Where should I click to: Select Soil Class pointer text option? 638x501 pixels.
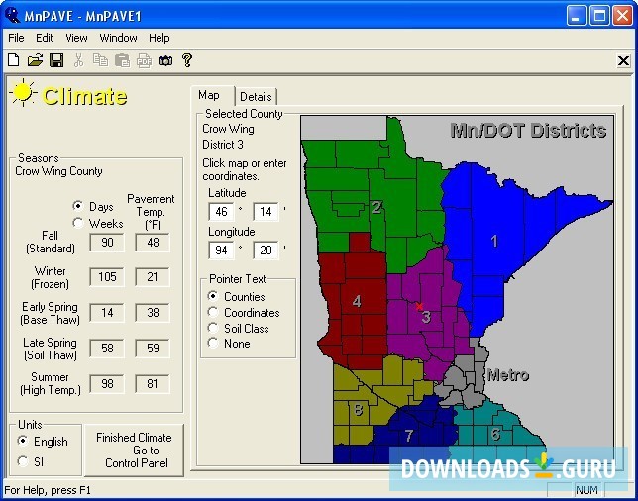pyautogui.click(x=213, y=328)
